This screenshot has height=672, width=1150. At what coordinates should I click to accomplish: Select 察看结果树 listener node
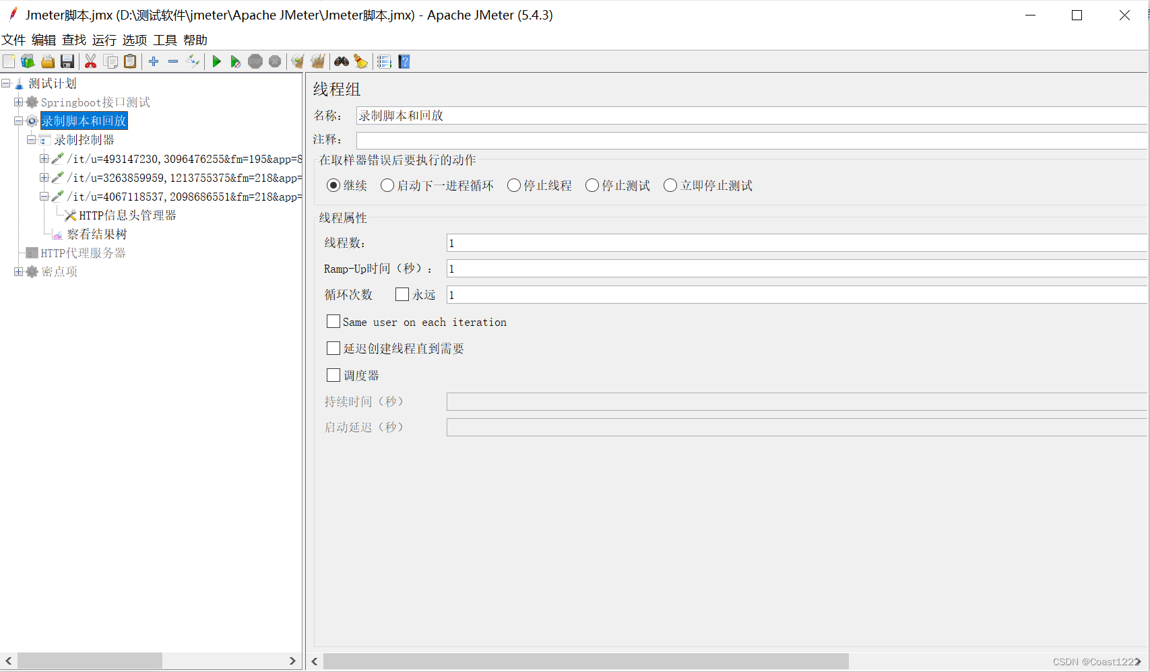pos(97,234)
